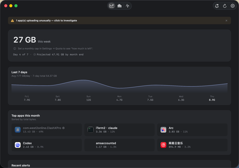Open the iTerm2 · claude app card
Image resolution: width=239 pixels, height=168 pixels.
click(119, 130)
